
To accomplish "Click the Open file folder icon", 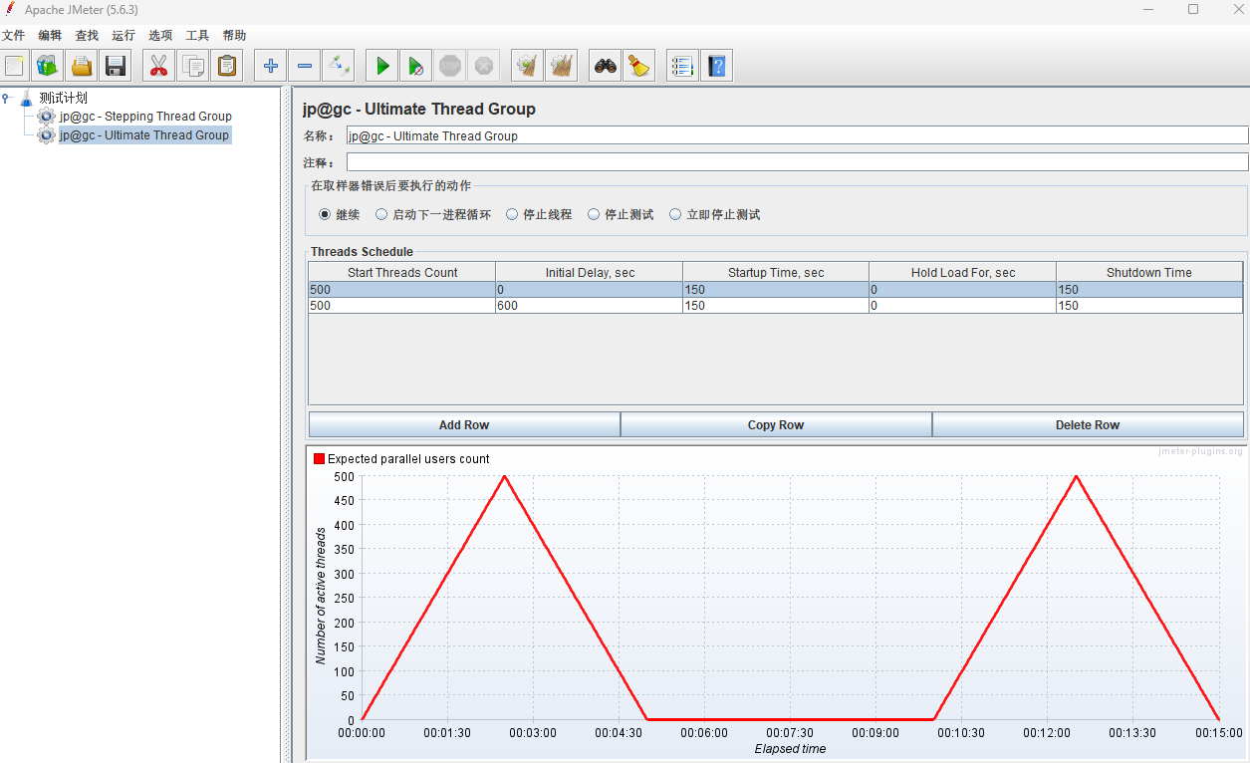I will click(81, 67).
